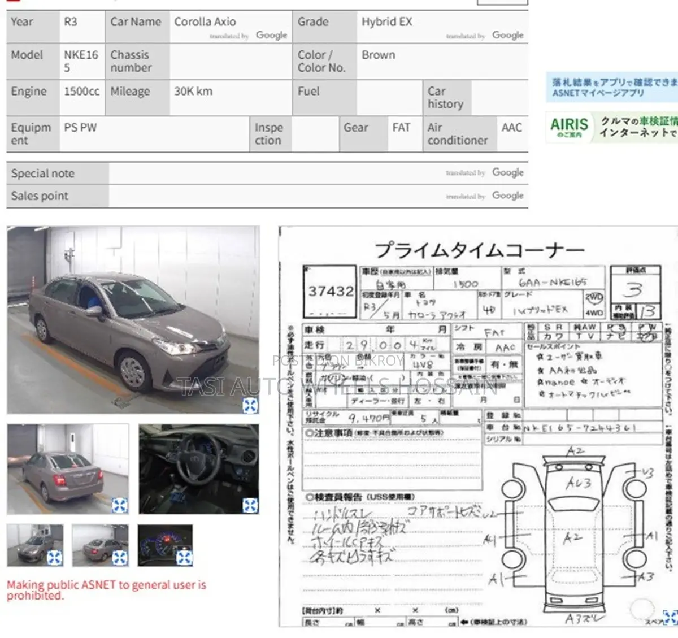
Task: Select the 'Hybrid EX' grade value
Action: point(387,21)
